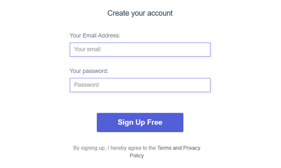
Task: Open the Terms link
Action: 165,148
